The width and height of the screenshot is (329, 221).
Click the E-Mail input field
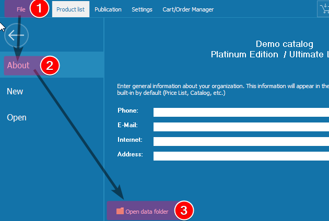tap(241, 127)
